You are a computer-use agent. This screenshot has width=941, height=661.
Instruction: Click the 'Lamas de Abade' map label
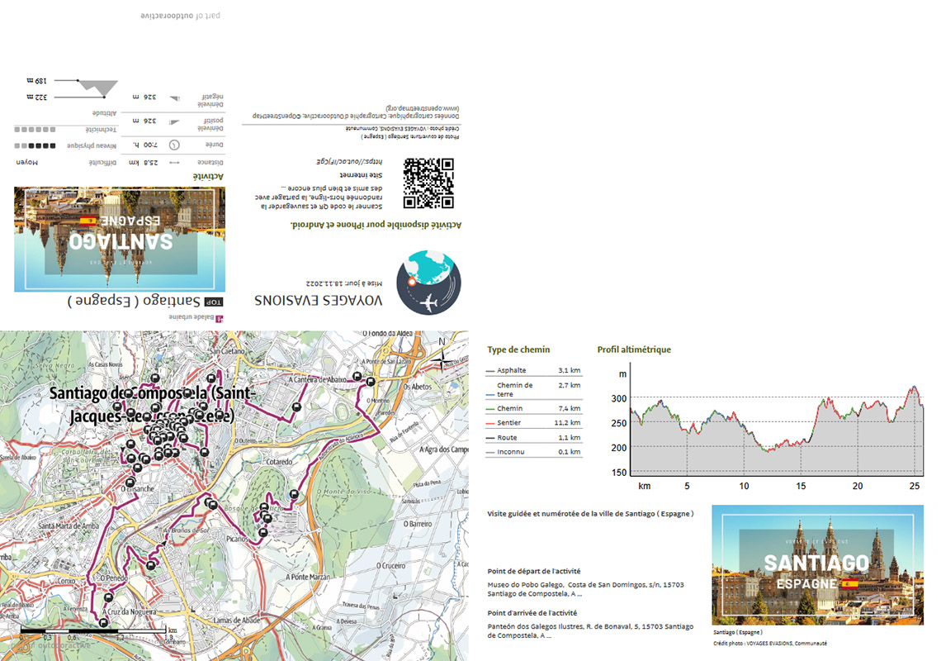click(x=237, y=621)
